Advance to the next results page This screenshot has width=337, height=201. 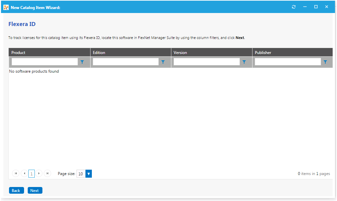click(x=39, y=173)
